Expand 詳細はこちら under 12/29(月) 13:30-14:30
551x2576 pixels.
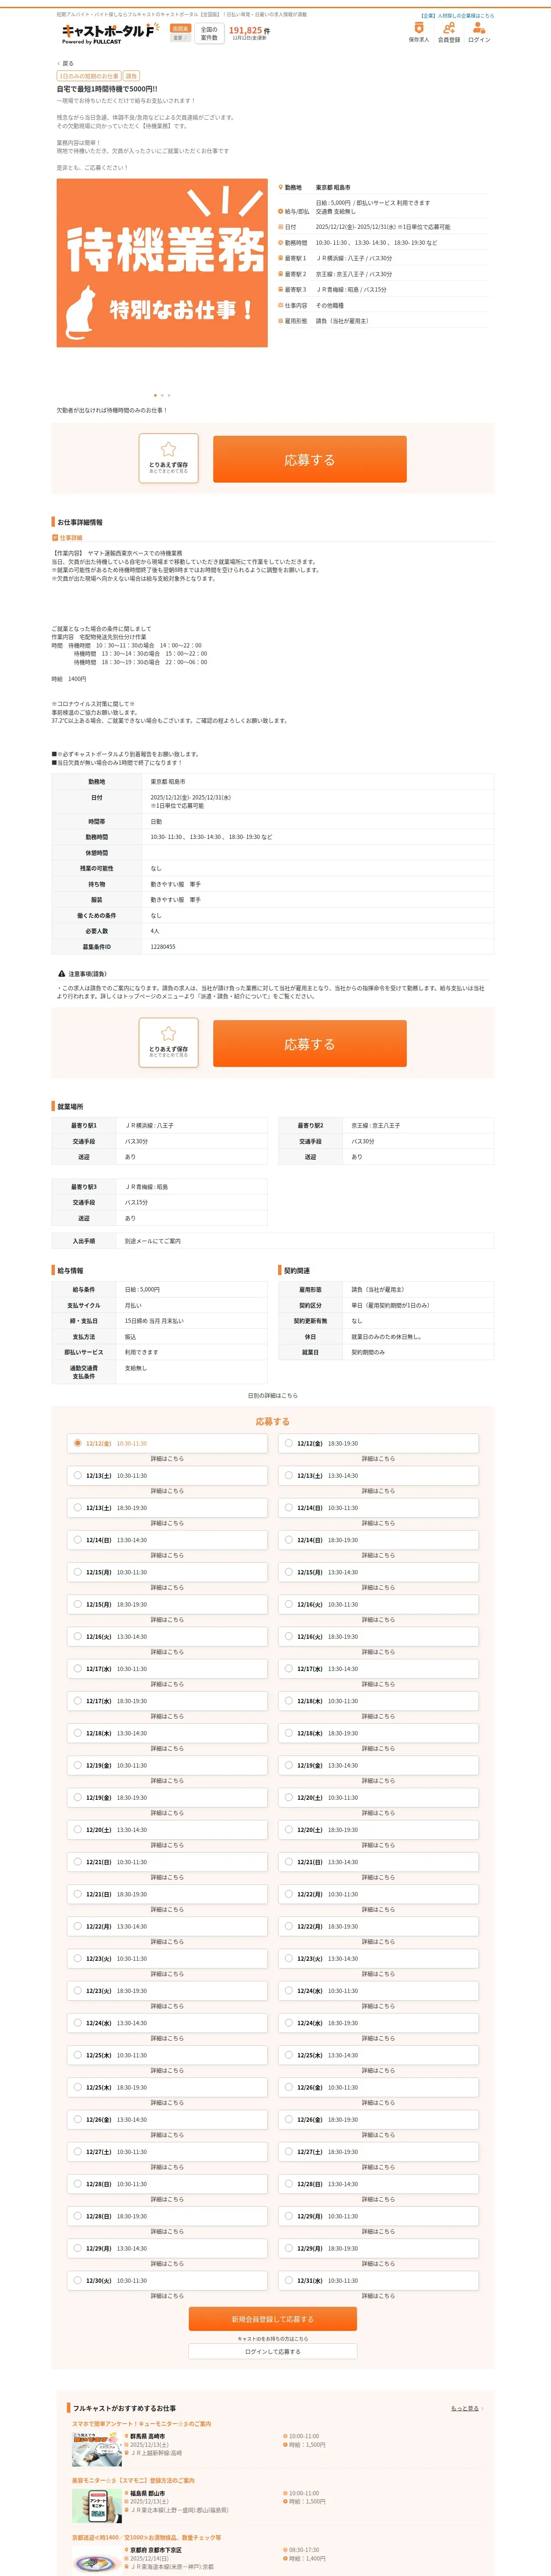167,2263
